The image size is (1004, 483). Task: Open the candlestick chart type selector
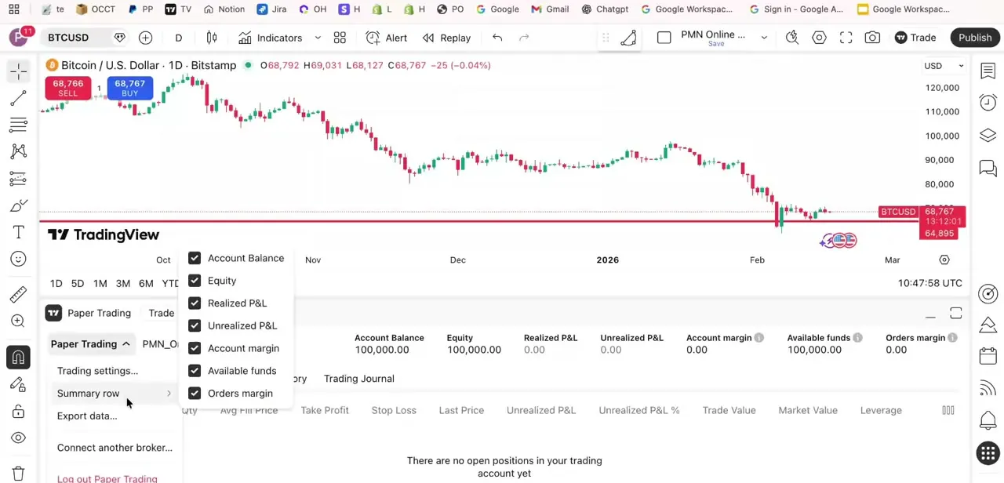(212, 38)
